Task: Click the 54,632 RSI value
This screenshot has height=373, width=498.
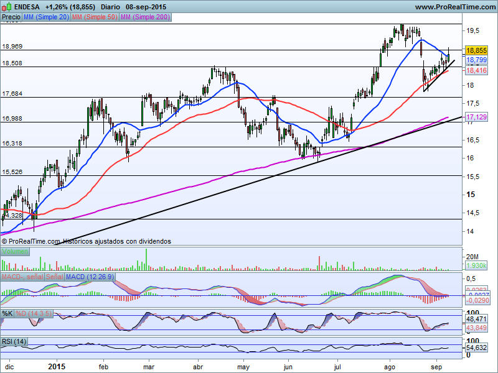Action: [476, 348]
